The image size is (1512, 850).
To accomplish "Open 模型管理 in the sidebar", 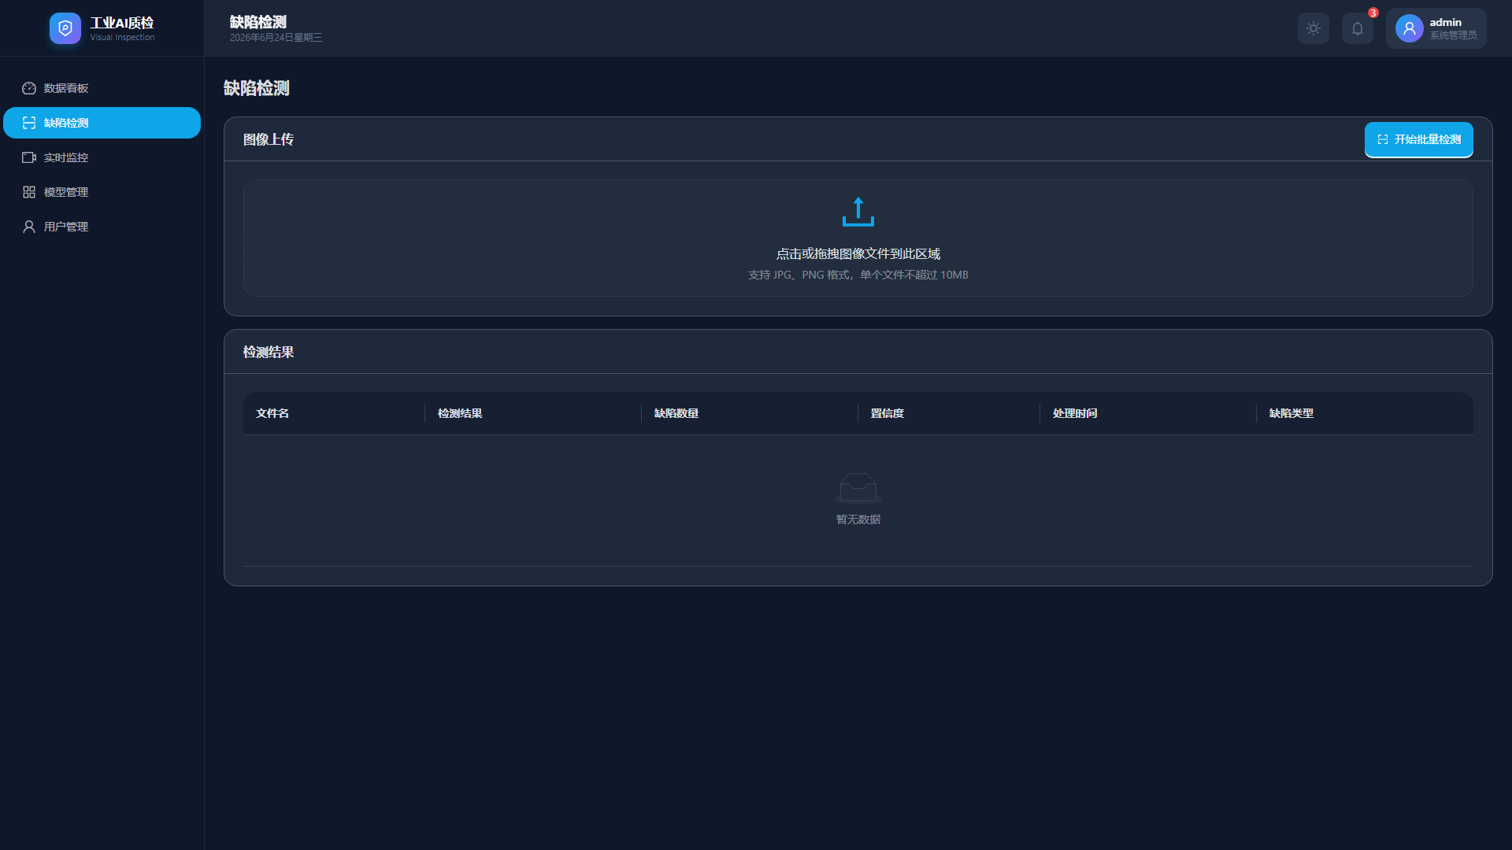I will click(102, 192).
